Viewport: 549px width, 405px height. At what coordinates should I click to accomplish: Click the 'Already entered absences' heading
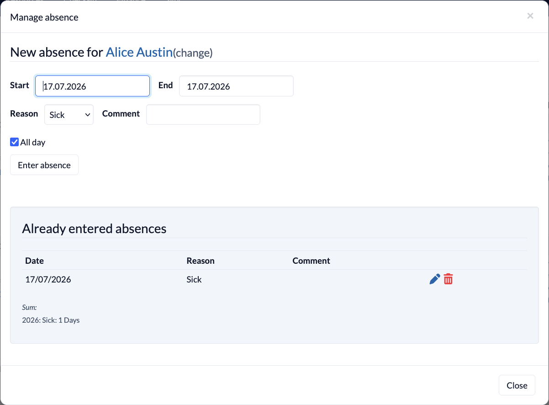94,228
